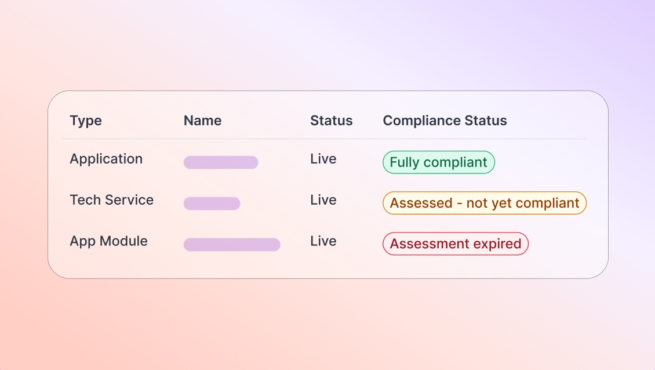Viewport: 655px width, 370px height.
Task: Click Live status in App Module row
Action: pos(323,241)
